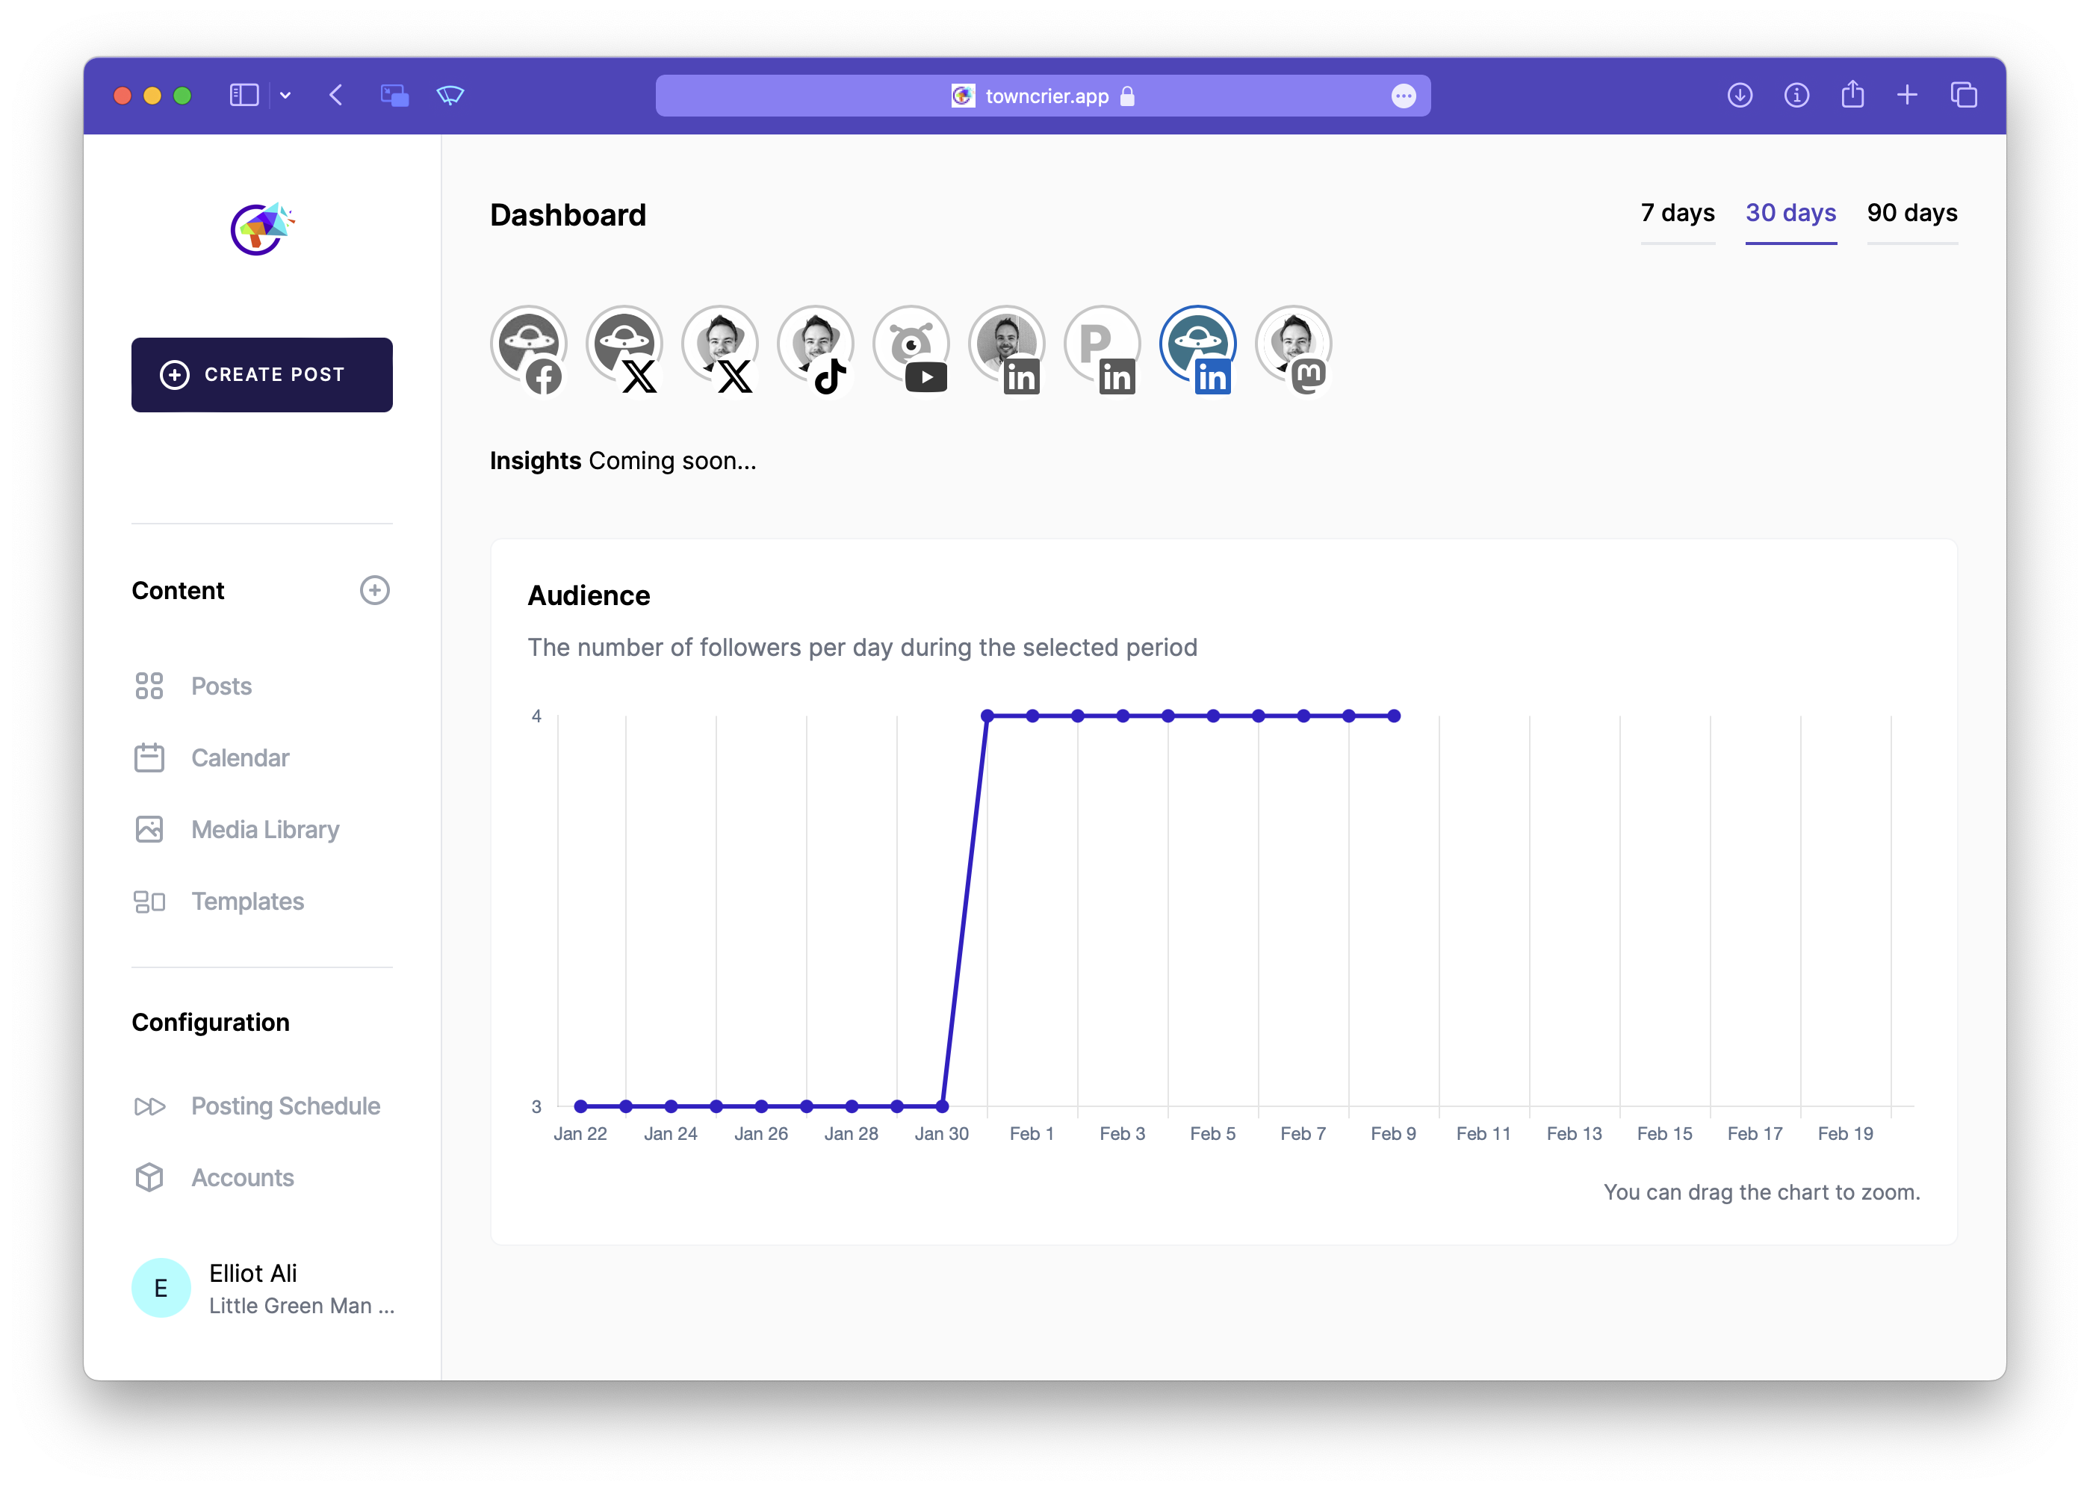Click the Posts grid icon
Image resolution: width=2090 pixels, height=1491 pixels.
click(149, 686)
